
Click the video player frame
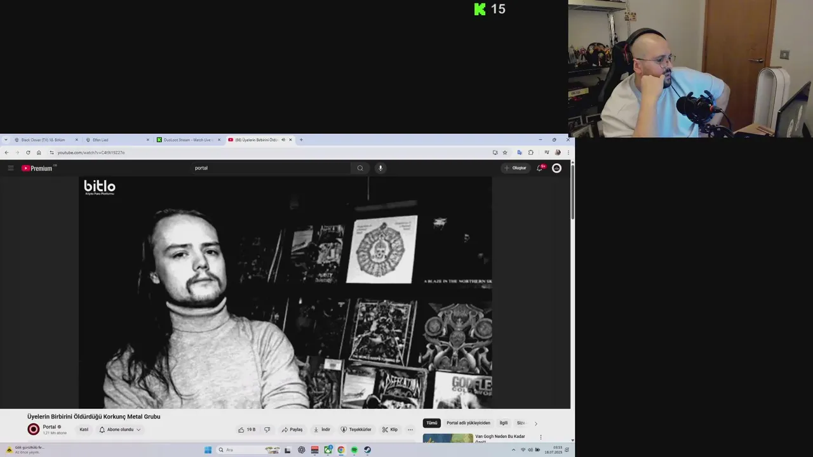click(x=285, y=293)
